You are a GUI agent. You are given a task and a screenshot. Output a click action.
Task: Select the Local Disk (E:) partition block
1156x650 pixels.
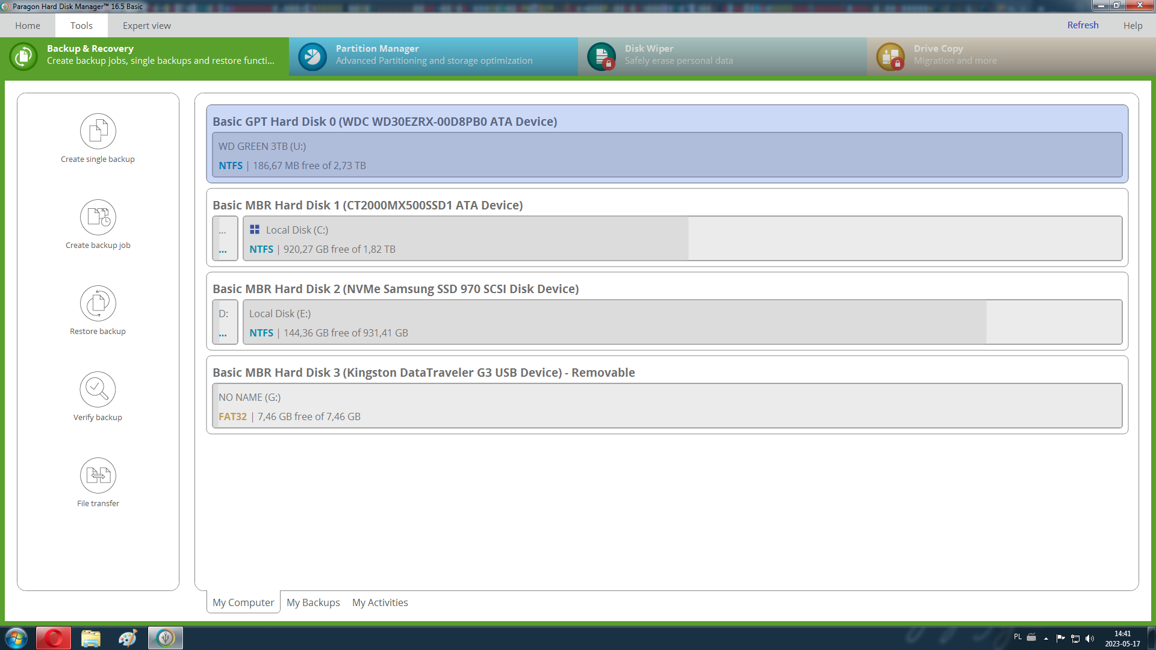[683, 322]
